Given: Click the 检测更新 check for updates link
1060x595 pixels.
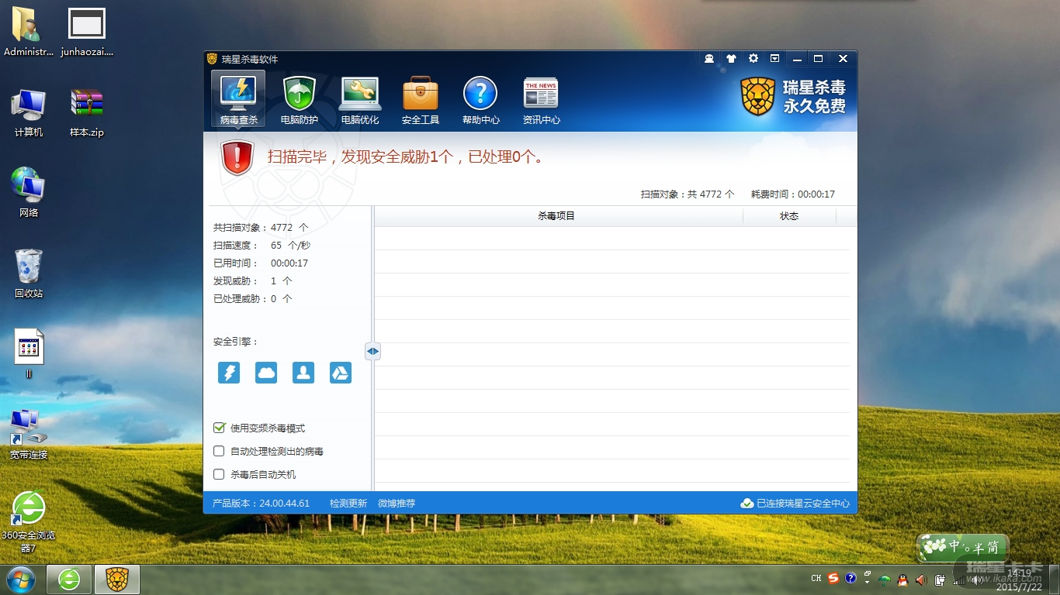Looking at the screenshot, I should [x=348, y=504].
